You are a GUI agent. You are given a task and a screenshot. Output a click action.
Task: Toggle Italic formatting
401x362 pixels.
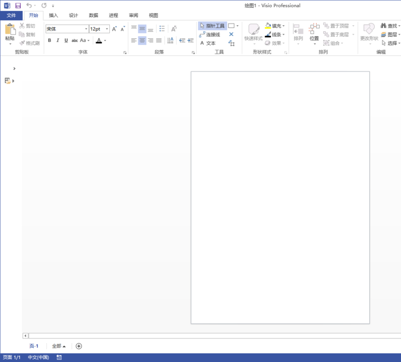(x=58, y=40)
